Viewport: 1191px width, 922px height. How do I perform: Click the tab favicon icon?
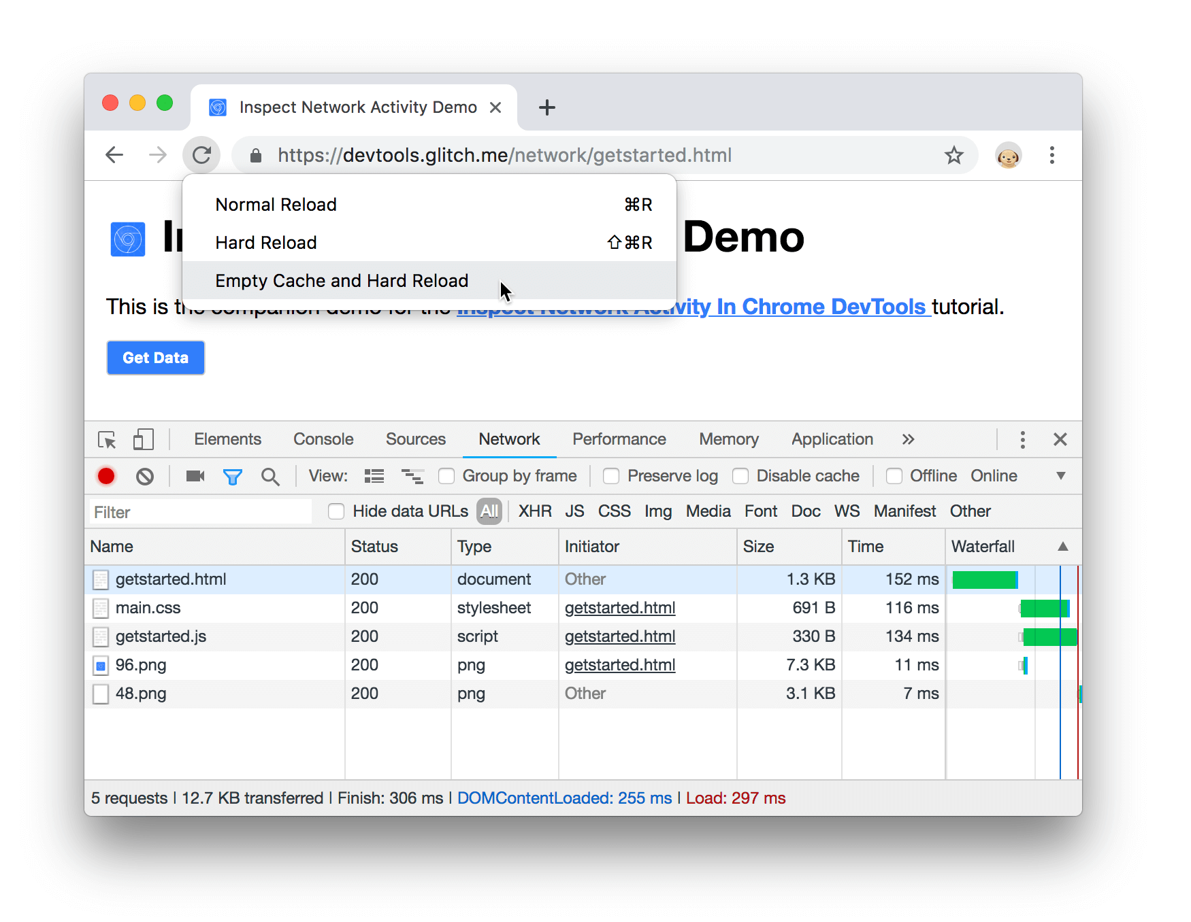pyautogui.click(x=218, y=107)
